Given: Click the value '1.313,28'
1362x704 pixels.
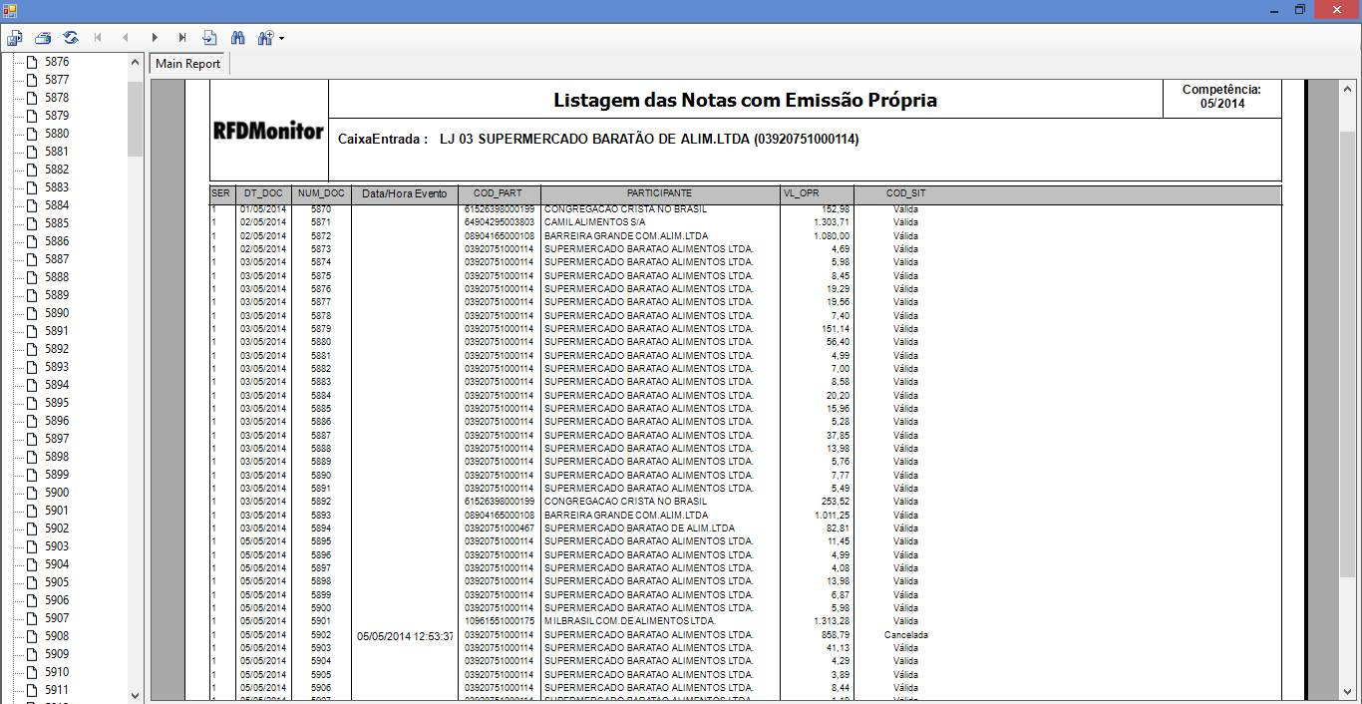Looking at the screenshot, I should point(830,621).
